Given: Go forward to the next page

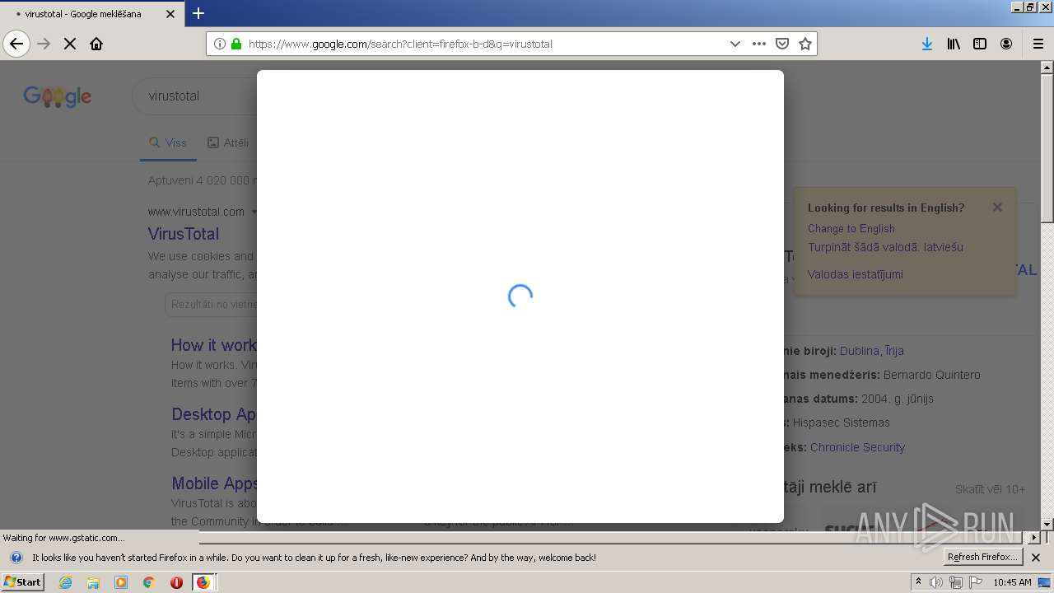Looking at the screenshot, I should pyautogui.click(x=44, y=44).
